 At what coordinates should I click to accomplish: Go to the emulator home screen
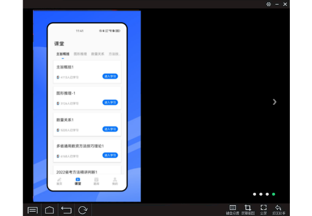pos(49,210)
